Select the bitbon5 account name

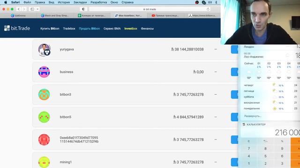point(66,117)
